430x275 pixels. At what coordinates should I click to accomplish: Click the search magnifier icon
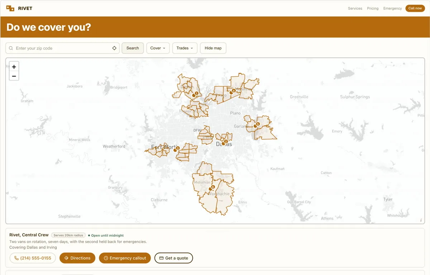coord(11,48)
